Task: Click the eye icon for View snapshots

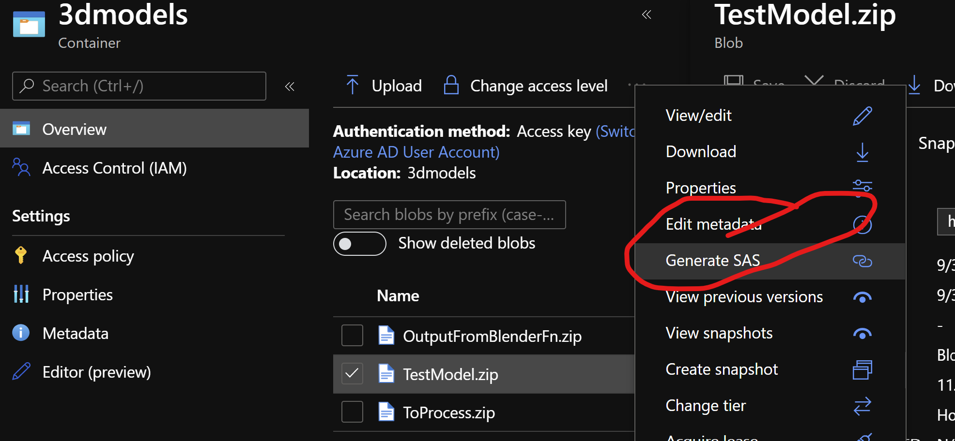Action: [862, 334]
